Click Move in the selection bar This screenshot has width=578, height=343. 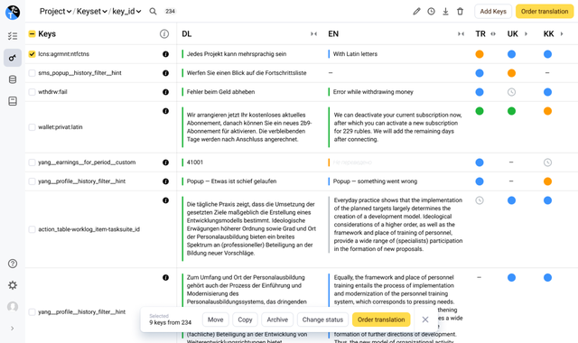point(216,320)
